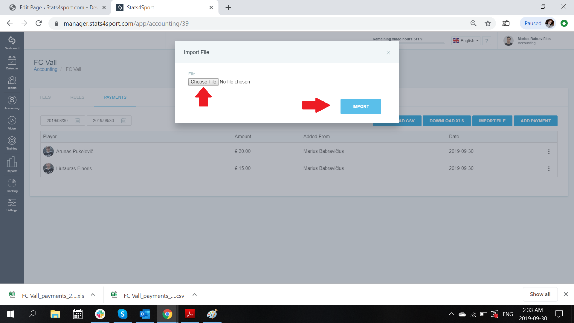
Task: Click the 2019/09/30 end date field
Action: (x=109, y=121)
